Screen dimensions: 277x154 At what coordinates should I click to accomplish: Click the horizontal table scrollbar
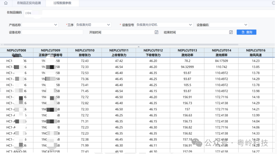point(121,45)
